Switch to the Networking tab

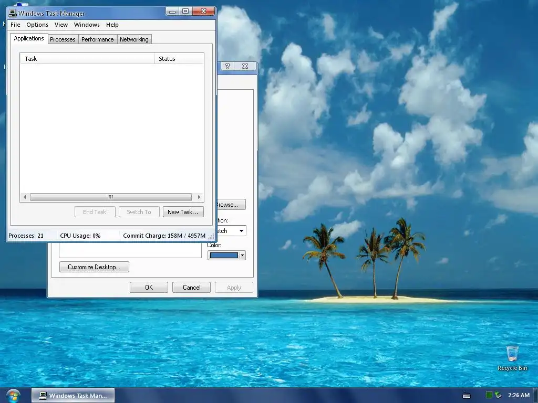[x=134, y=39]
